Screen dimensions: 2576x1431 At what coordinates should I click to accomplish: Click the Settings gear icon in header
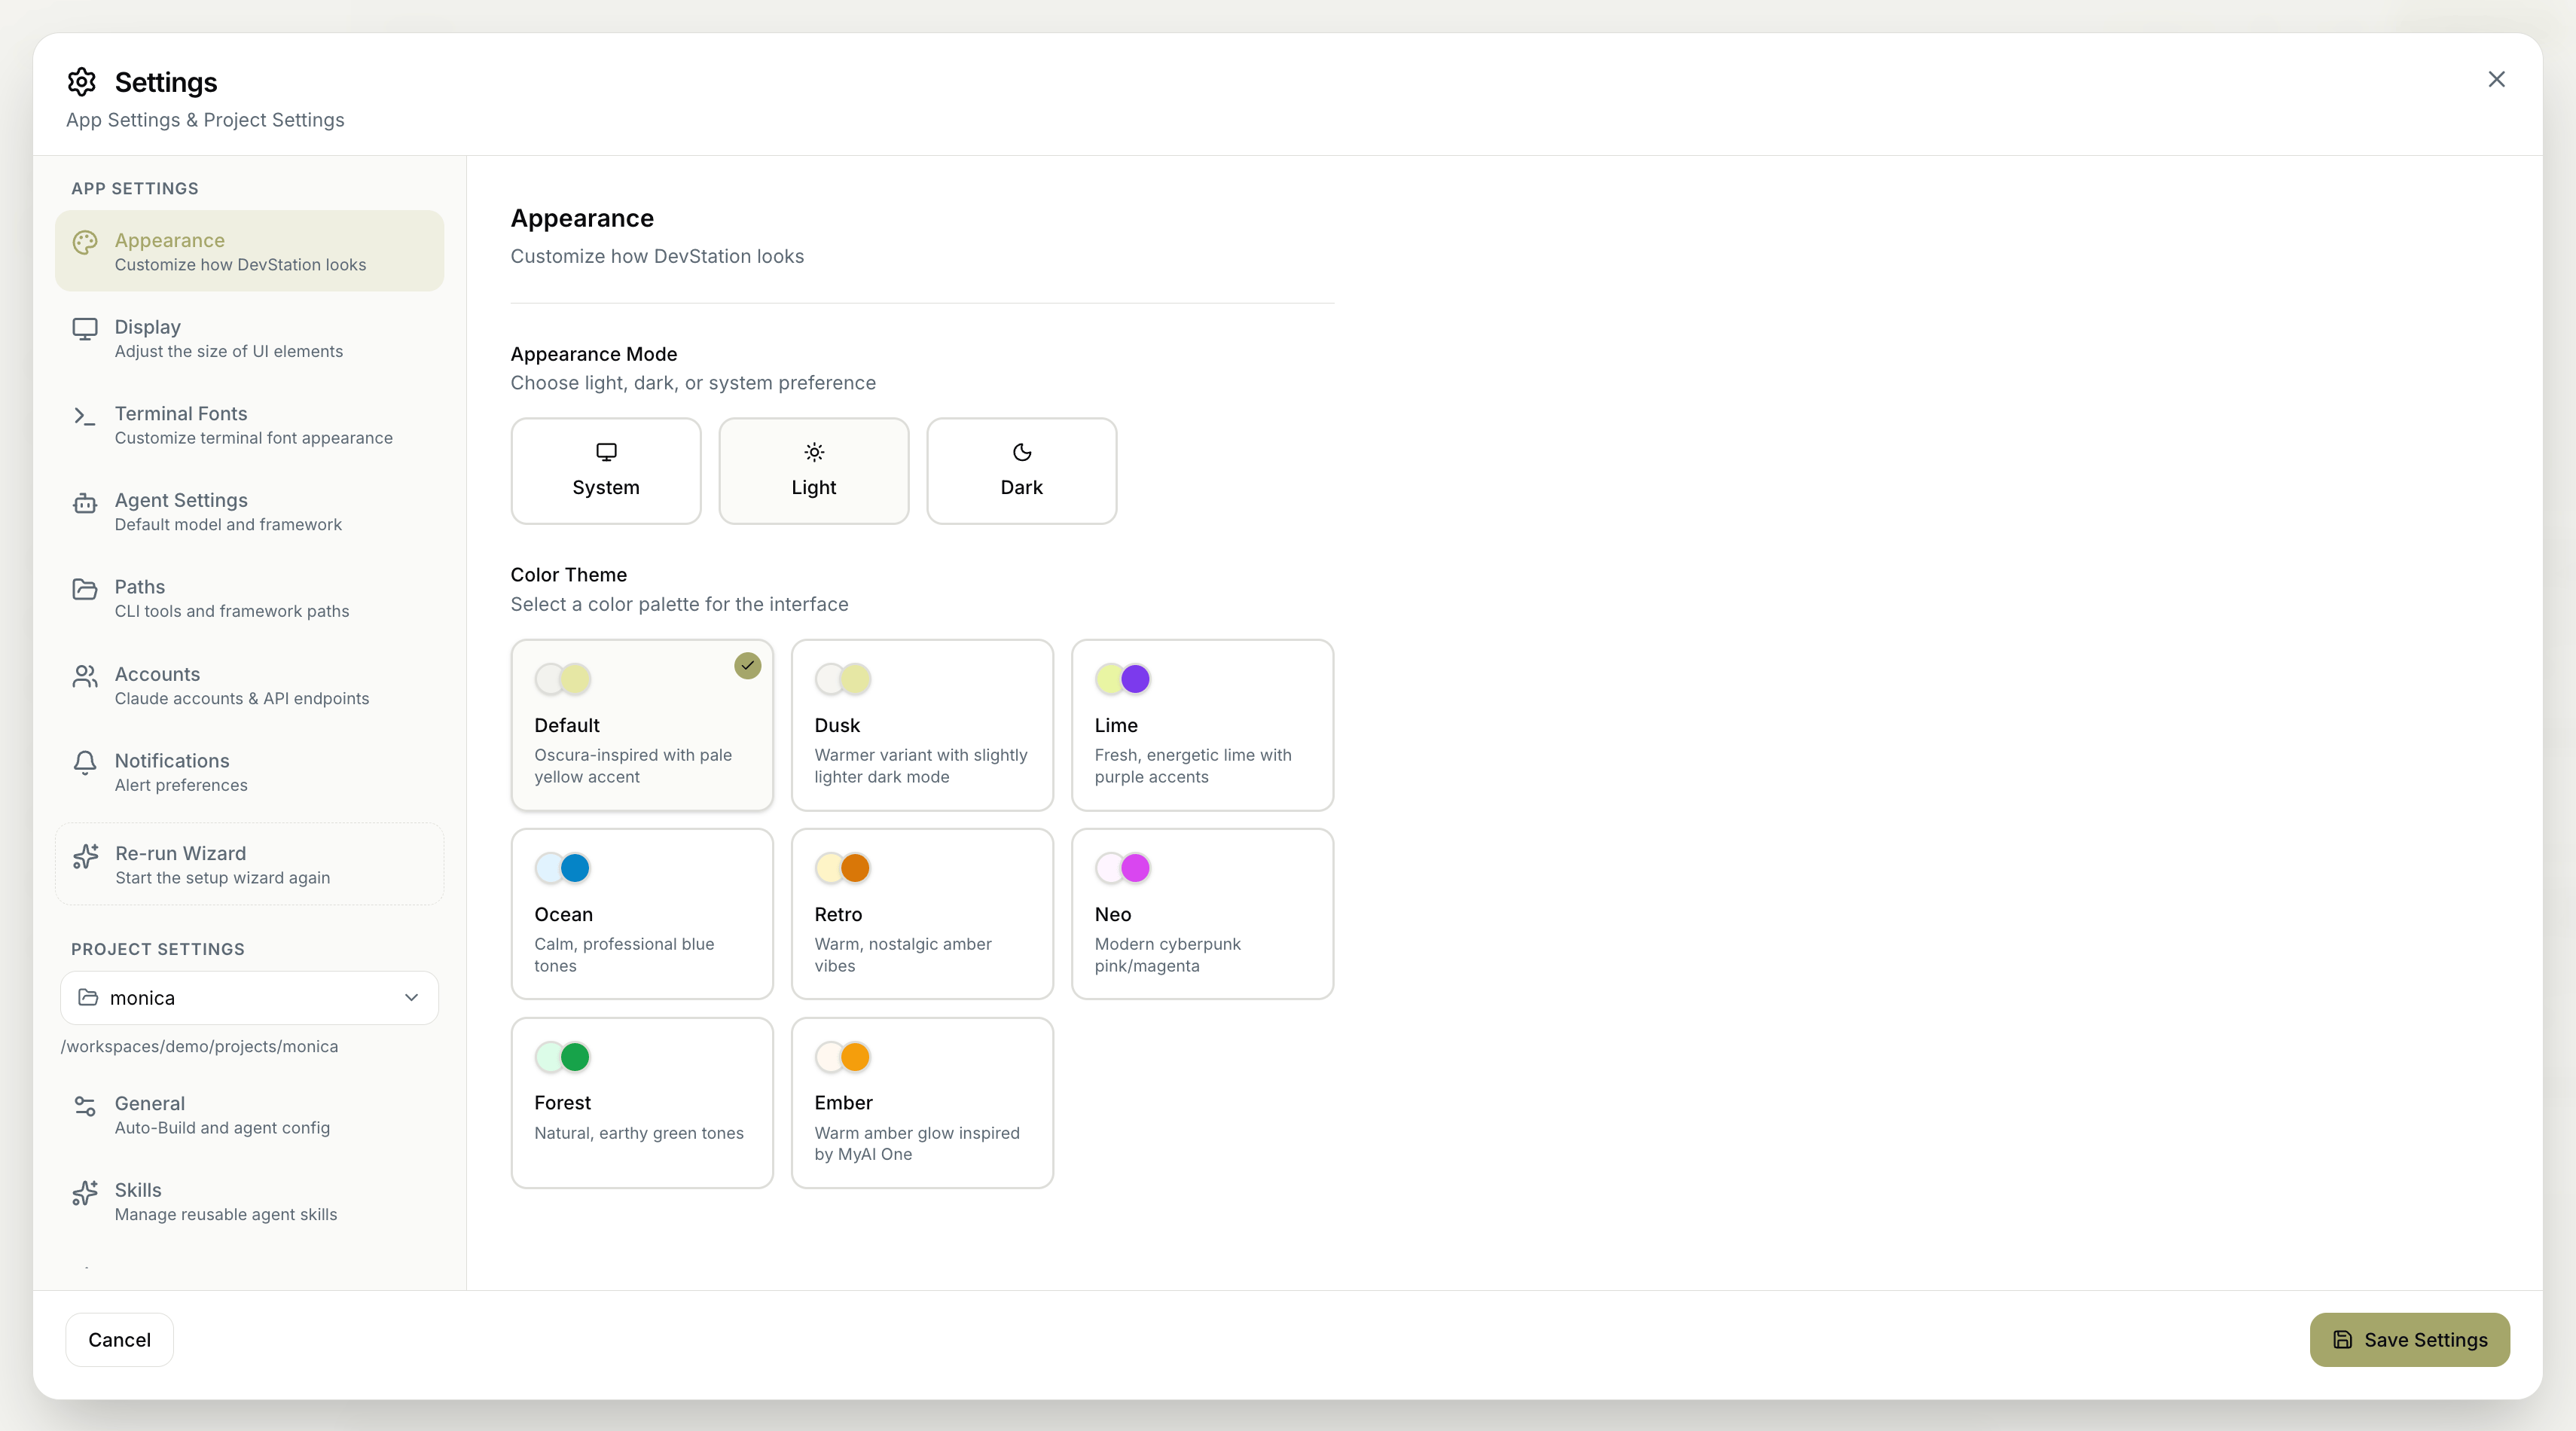(x=82, y=81)
